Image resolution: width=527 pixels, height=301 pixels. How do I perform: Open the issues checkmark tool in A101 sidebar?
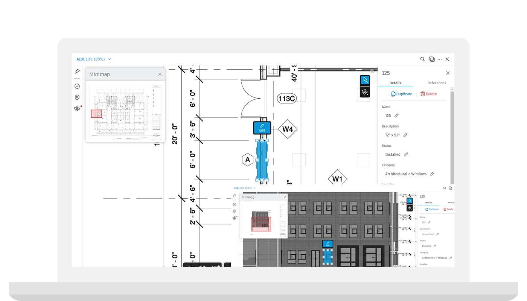[x=77, y=86]
